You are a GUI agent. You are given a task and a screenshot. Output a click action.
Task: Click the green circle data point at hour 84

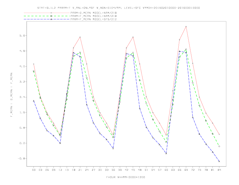(x=219, y=146)
